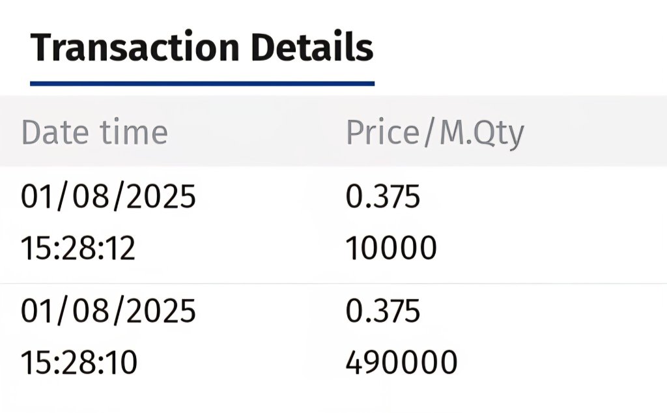This screenshot has height=413, width=667.
Task: Click divider line between transaction rows
Action: [x=333, y=283]
